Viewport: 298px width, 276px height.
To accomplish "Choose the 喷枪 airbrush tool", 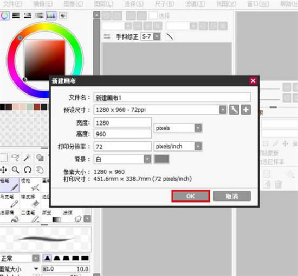I will point(30,185).
